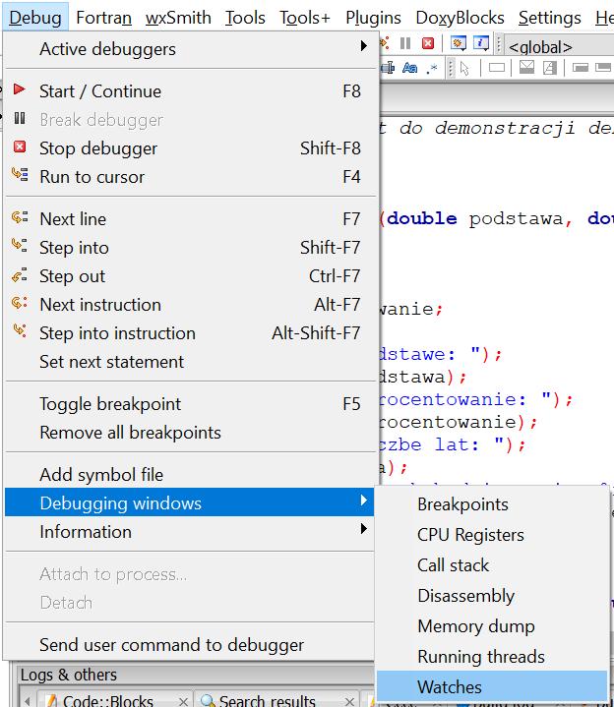The width and height of the screenshot is (614, 707).
Task: Open the Tools+ menu
Action: point(304,18)
